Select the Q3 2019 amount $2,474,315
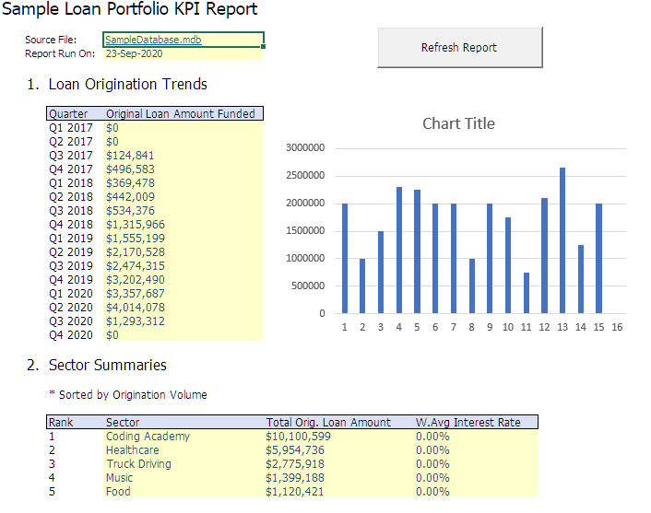 pos(136,266)
